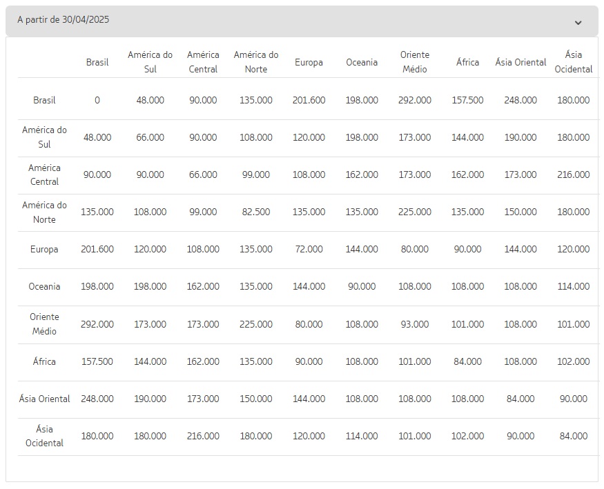Click Europa to Europa value 72.000
Viewport: 604px width, 489px height.
click(x=309, y=249)
